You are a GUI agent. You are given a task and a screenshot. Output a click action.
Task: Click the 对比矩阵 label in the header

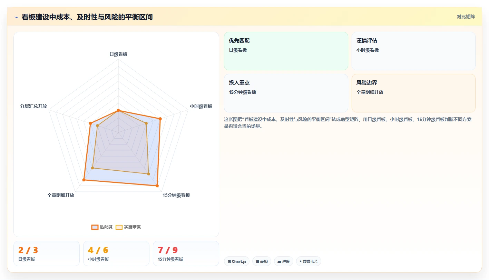(x=466, y=17)
